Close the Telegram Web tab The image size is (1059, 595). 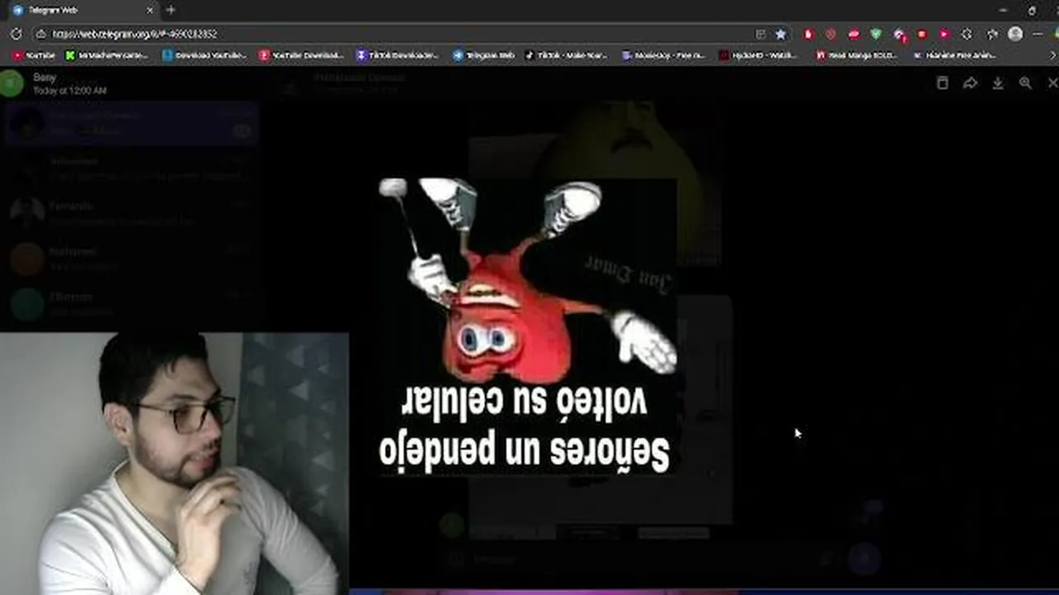(x=150, y=10)
